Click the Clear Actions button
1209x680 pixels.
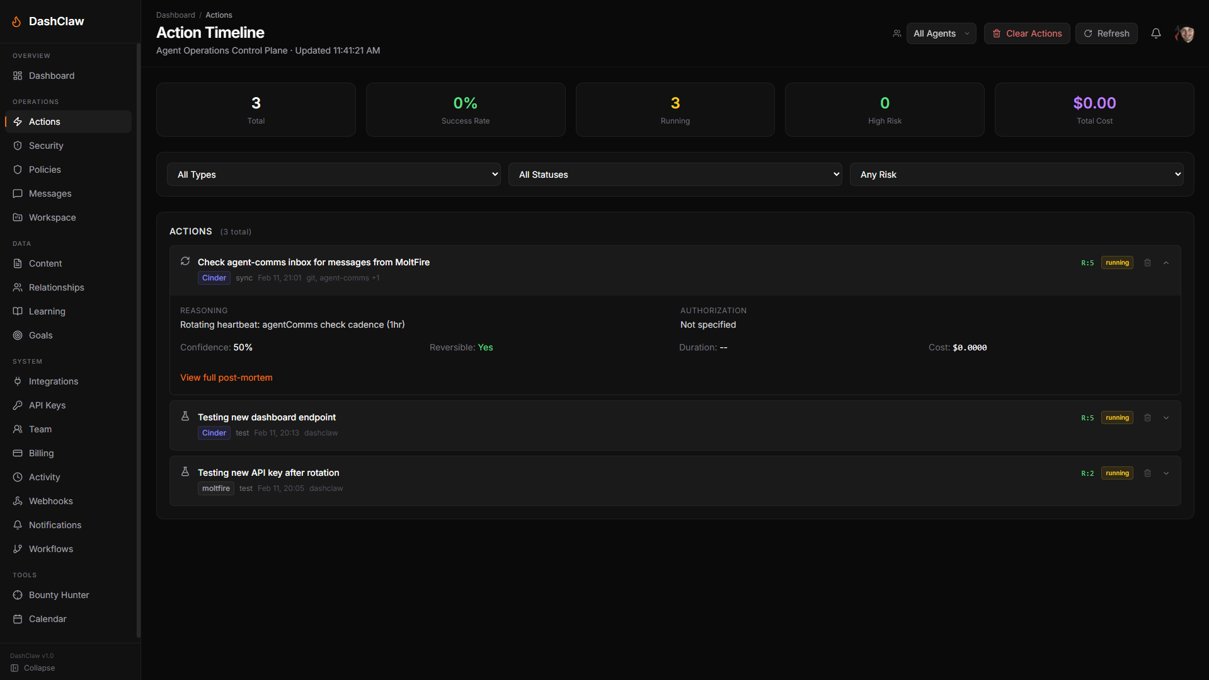(x=1027, y=33)
